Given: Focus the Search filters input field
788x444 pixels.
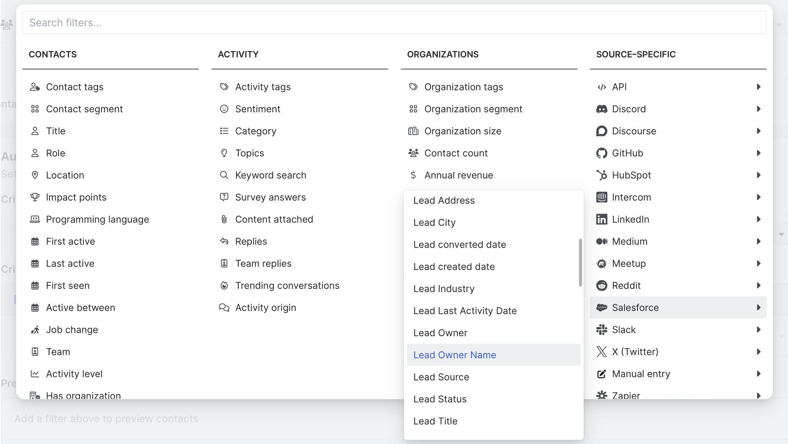Looking at the screenshot, I should pos(394,23).
